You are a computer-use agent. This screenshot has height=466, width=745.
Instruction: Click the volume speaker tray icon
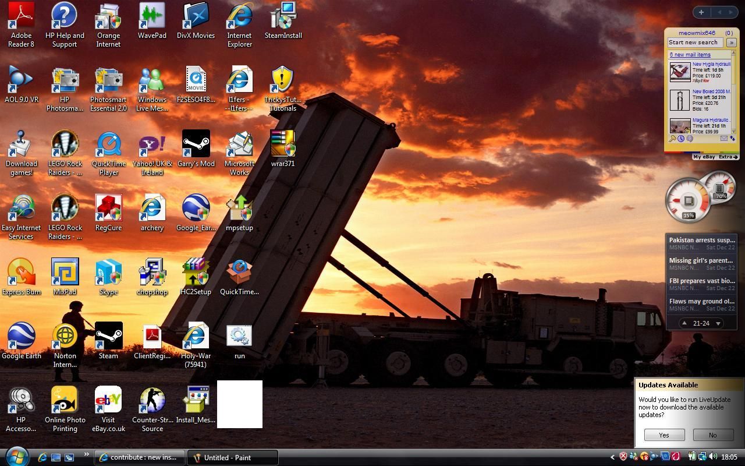pyautogui.click(x=713, y=457)
